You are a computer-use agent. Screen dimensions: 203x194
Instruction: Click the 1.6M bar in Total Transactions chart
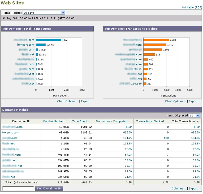49,40
